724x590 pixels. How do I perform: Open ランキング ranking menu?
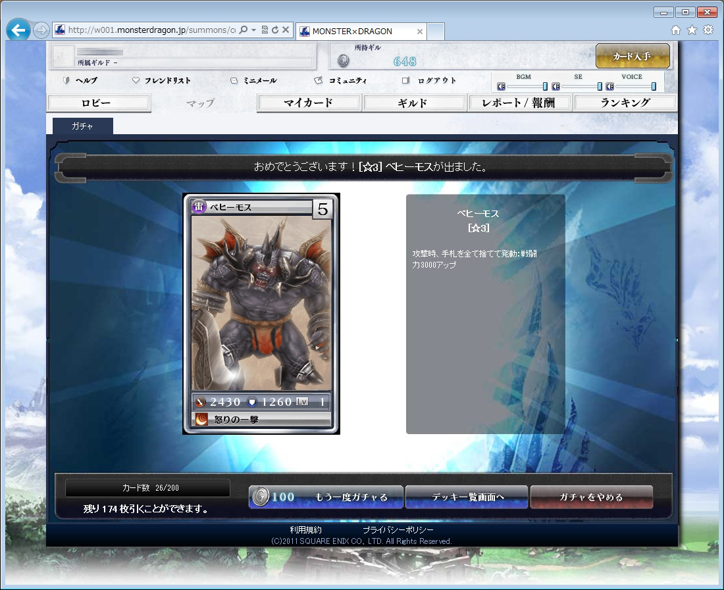click(625, 103)
